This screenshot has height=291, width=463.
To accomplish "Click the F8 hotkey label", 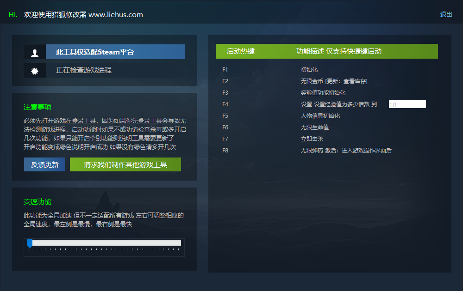I will click(225, 151).
